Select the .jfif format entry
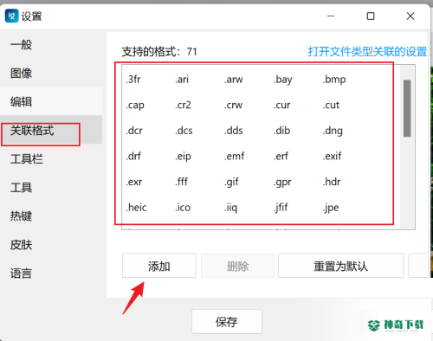433x341 pixels. (x=281, y=208)
